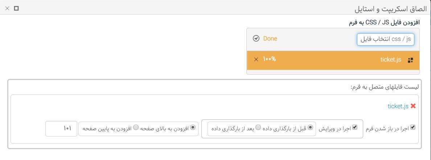
Task: Open the blue ticket.js file link
Action: tap(398, 106)
